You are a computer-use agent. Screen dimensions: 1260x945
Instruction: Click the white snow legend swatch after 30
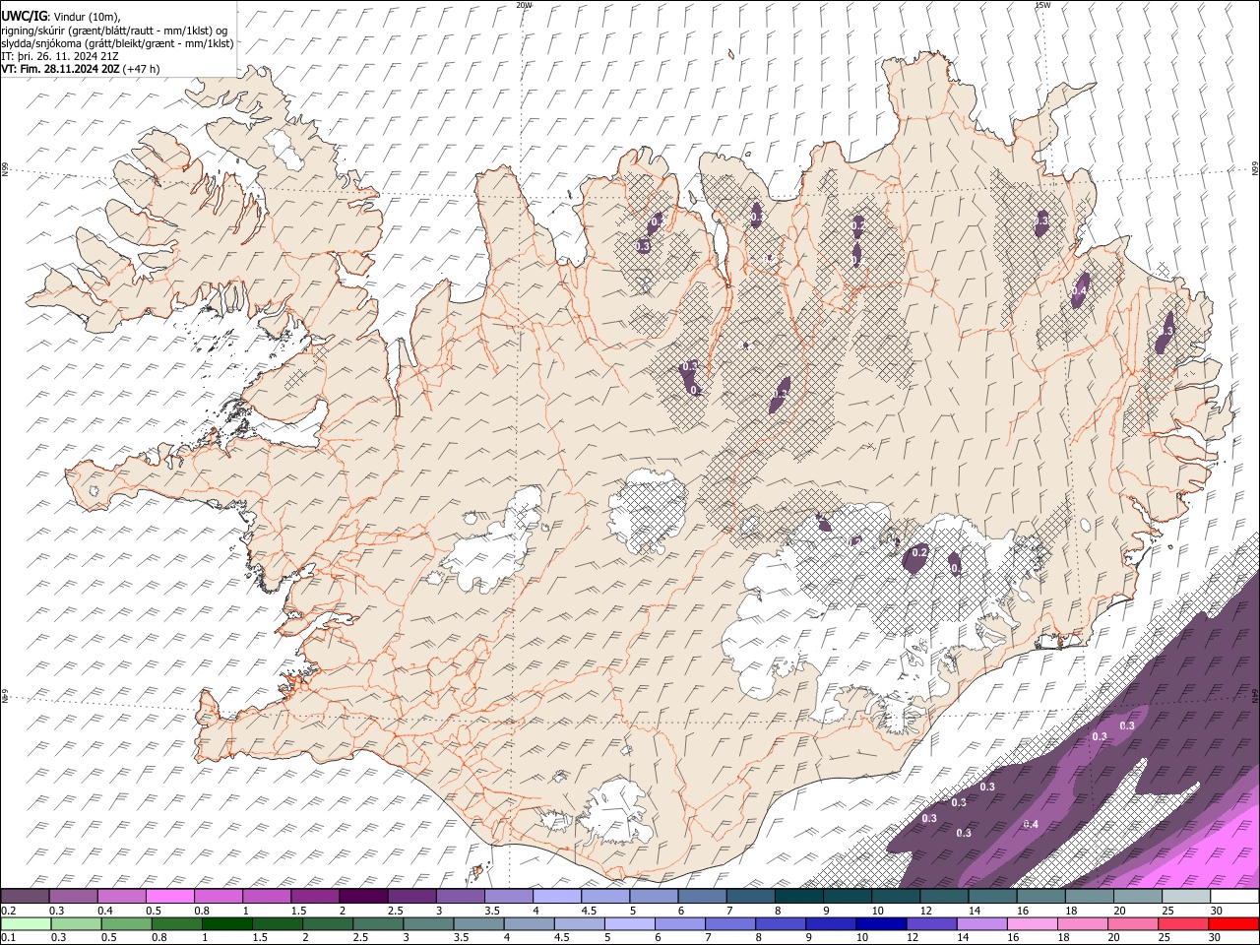click(1235, 897)
